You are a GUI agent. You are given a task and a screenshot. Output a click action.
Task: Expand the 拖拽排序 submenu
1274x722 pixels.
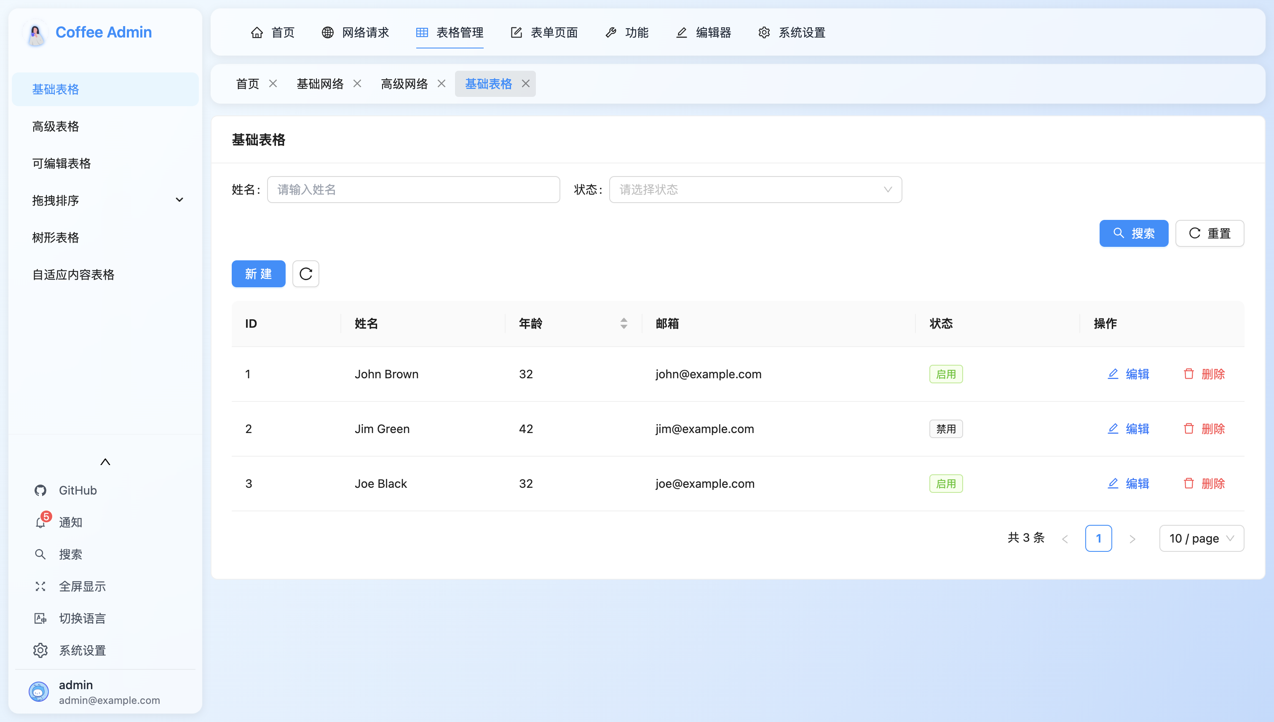(x=179, y=200)
